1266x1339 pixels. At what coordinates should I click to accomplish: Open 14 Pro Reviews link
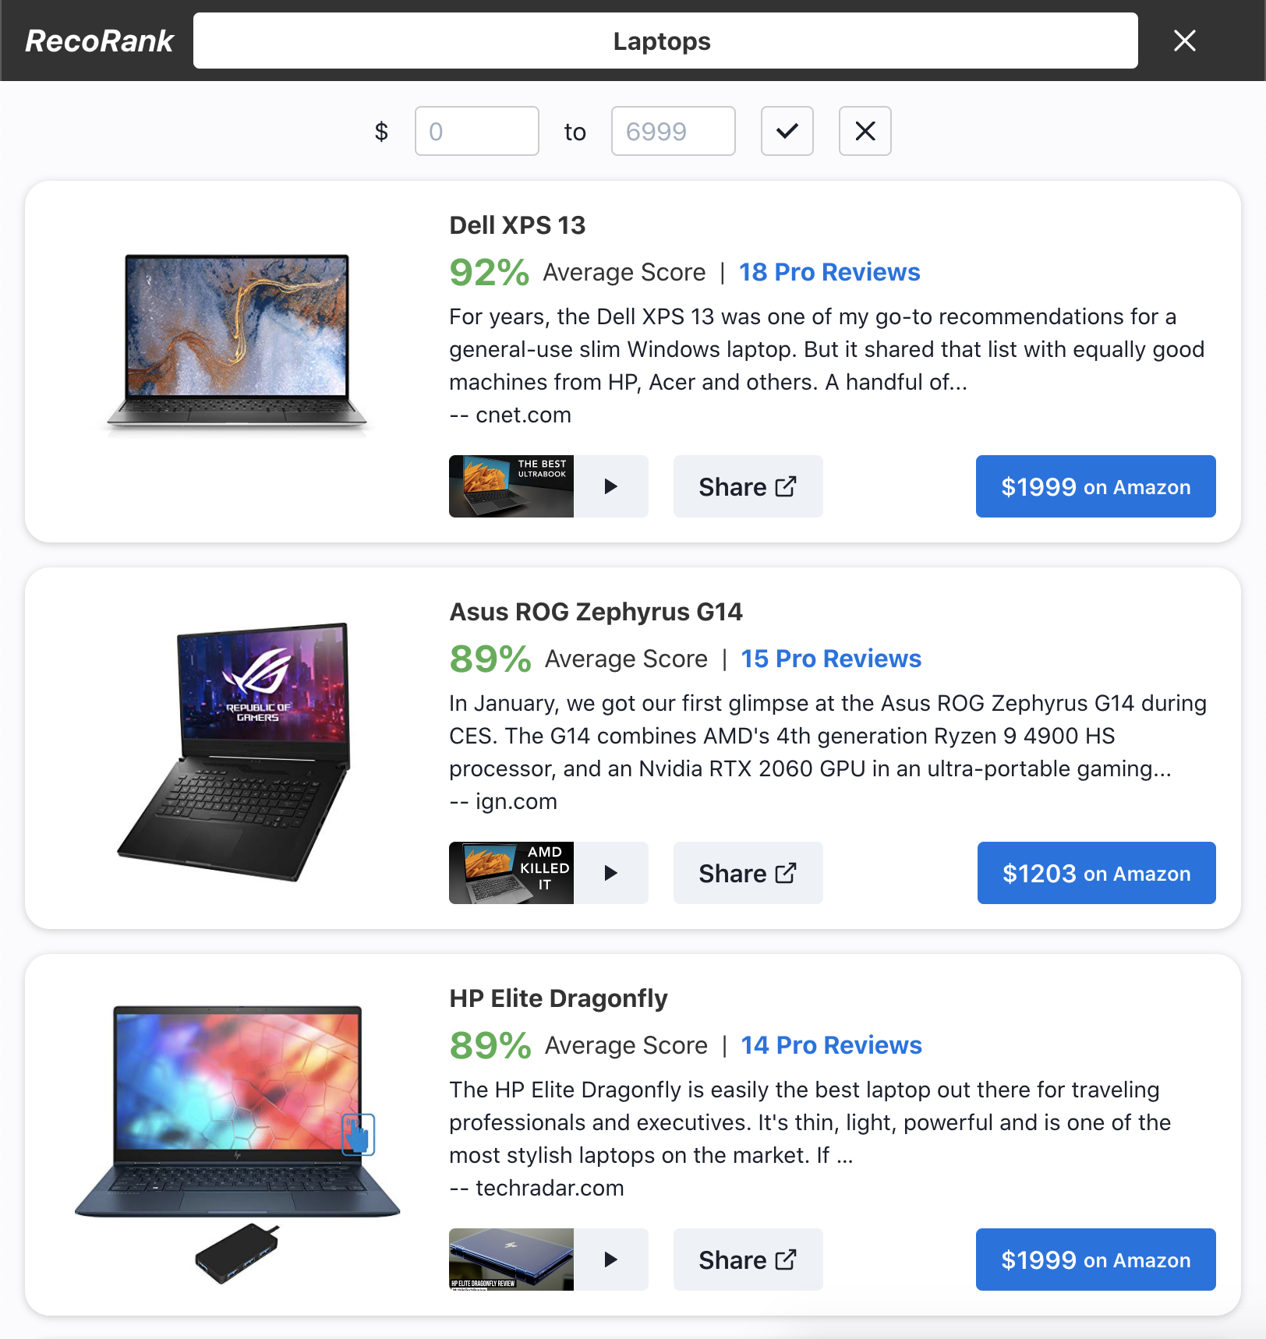831,1045
